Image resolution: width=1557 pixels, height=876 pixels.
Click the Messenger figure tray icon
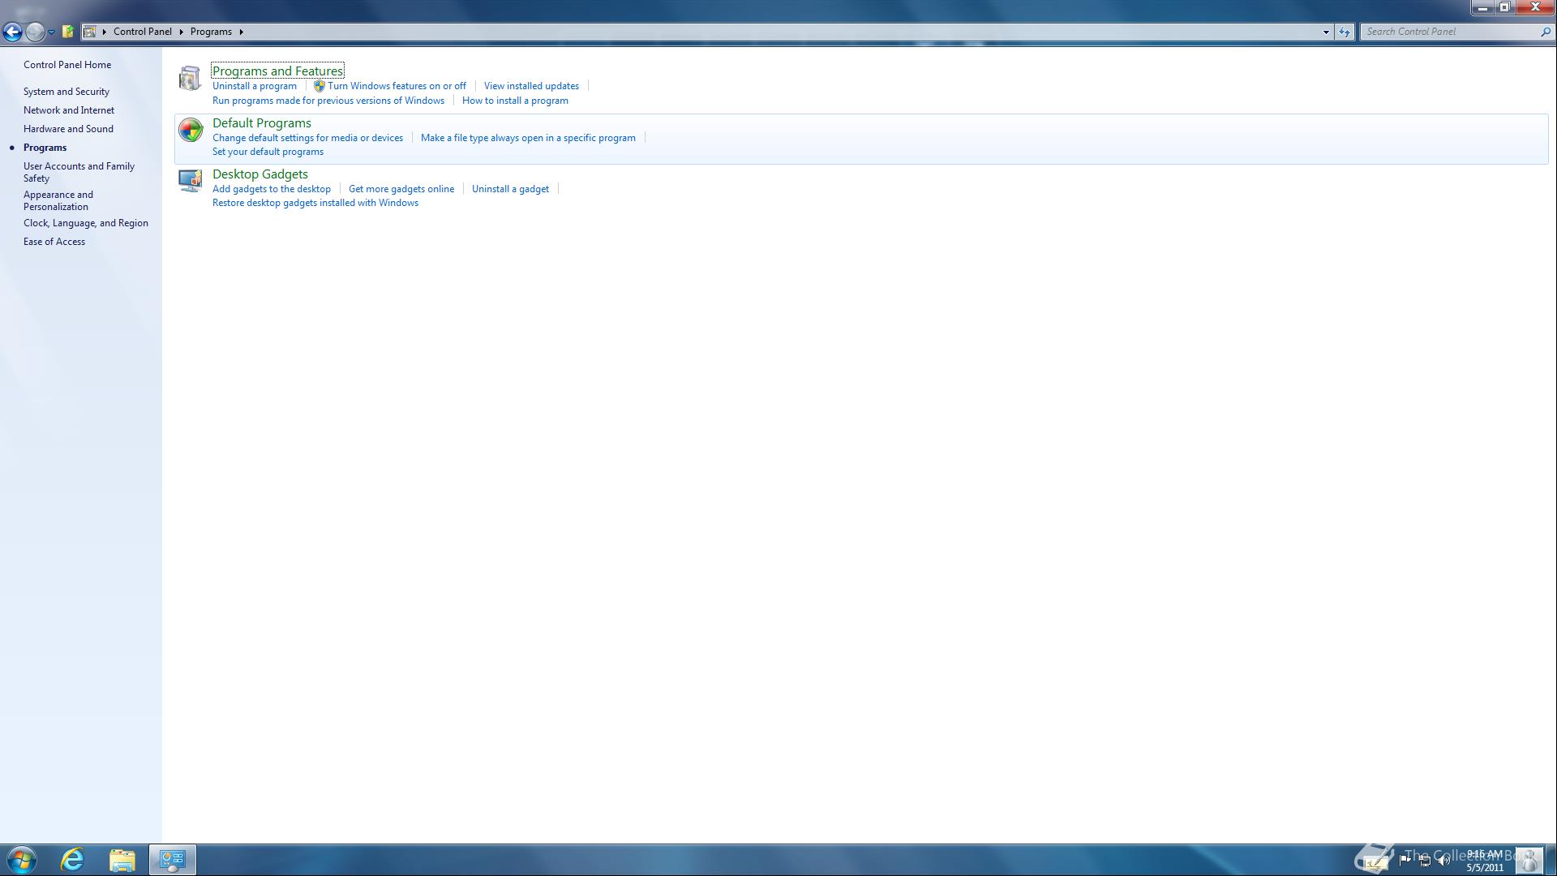coord(1529,860)
